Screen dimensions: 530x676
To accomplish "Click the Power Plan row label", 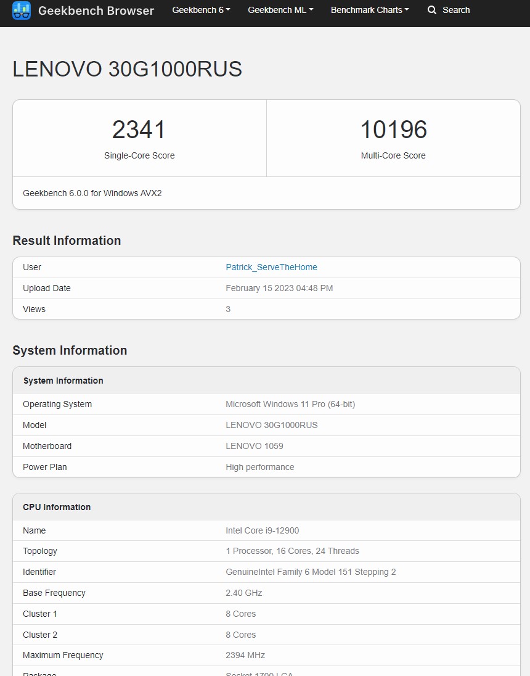I will click(x=45, y=468).
